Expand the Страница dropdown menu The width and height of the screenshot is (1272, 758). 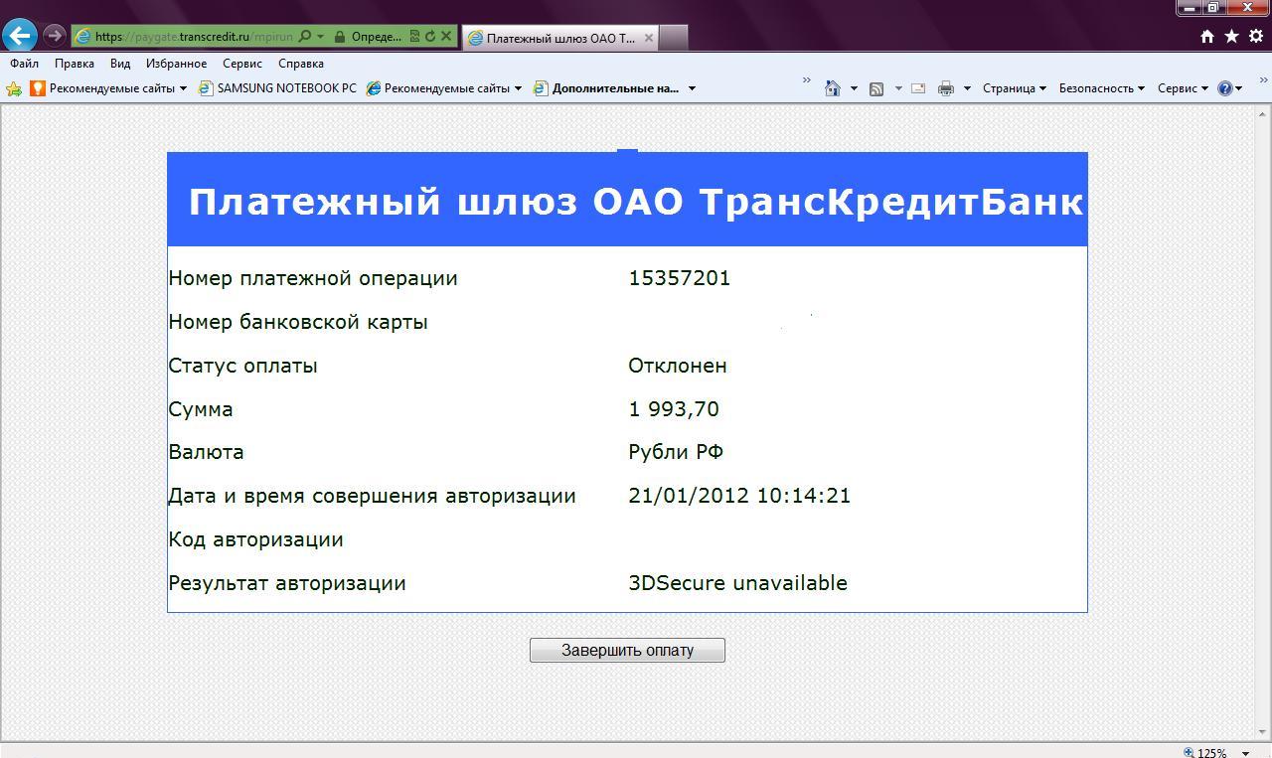(1014, 88)
